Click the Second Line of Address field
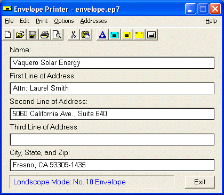This screenshot has height=195, width=224. click(112, 114)
